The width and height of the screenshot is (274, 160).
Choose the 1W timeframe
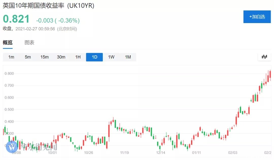click(111, 57)
